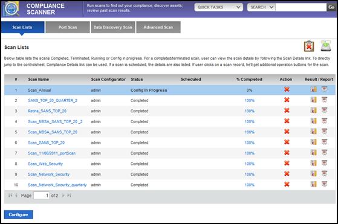Delete Scan_MBSA_SANS_TOP_20_2 using its red X
Screen dimensions: 338x224
pyautogui.click(x=287, y=121)
